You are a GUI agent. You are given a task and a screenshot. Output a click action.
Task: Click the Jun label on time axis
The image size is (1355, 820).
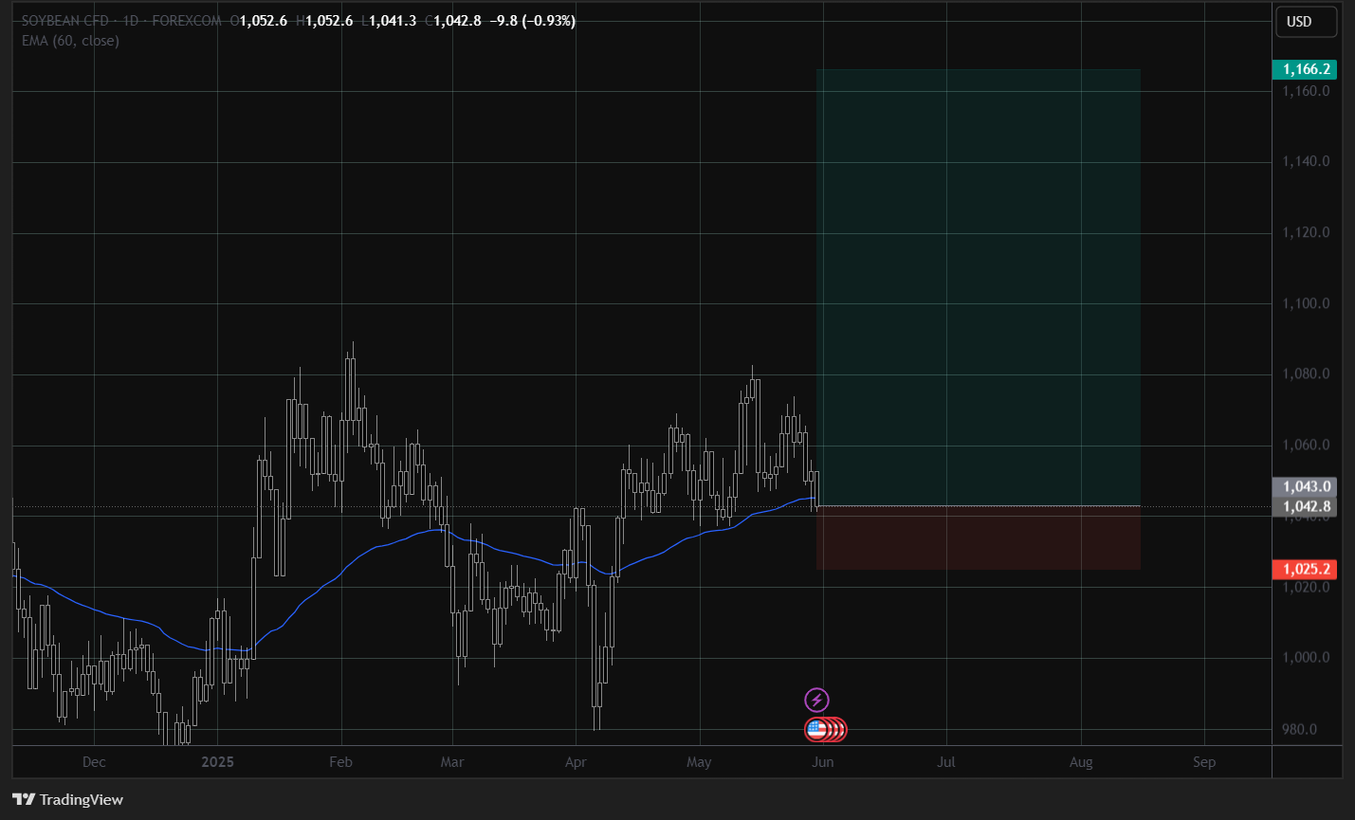(x=823, y=762)
